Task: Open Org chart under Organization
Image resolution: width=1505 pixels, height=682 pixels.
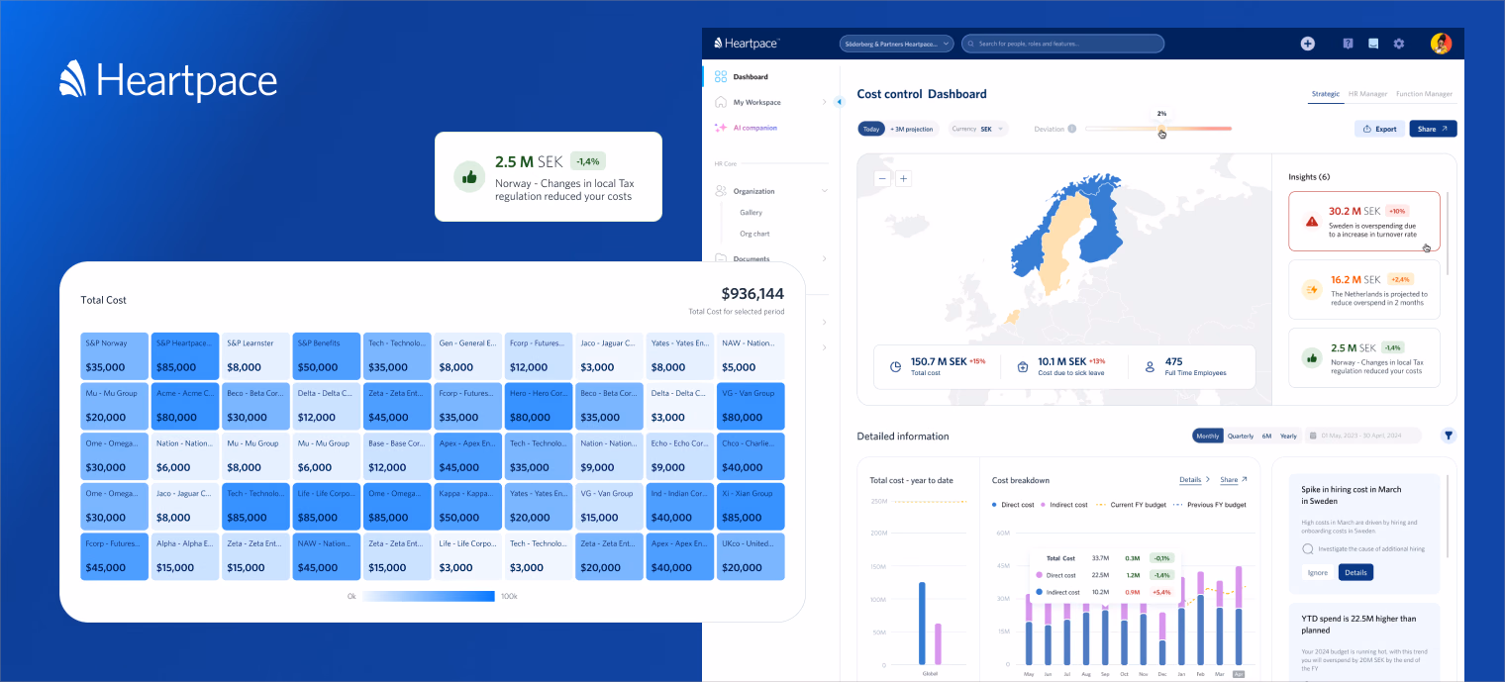Action: click(754, 234)
